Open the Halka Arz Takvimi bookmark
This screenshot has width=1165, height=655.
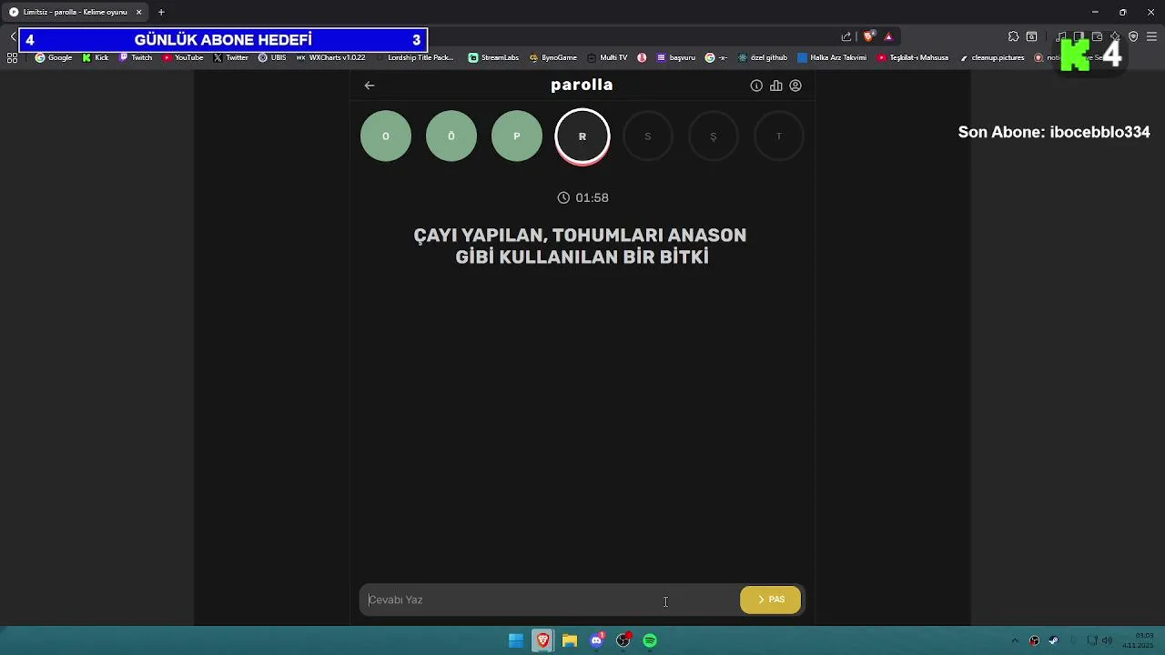832,57
